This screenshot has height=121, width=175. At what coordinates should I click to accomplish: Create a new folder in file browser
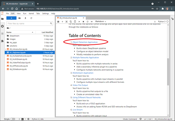[19, 18]
